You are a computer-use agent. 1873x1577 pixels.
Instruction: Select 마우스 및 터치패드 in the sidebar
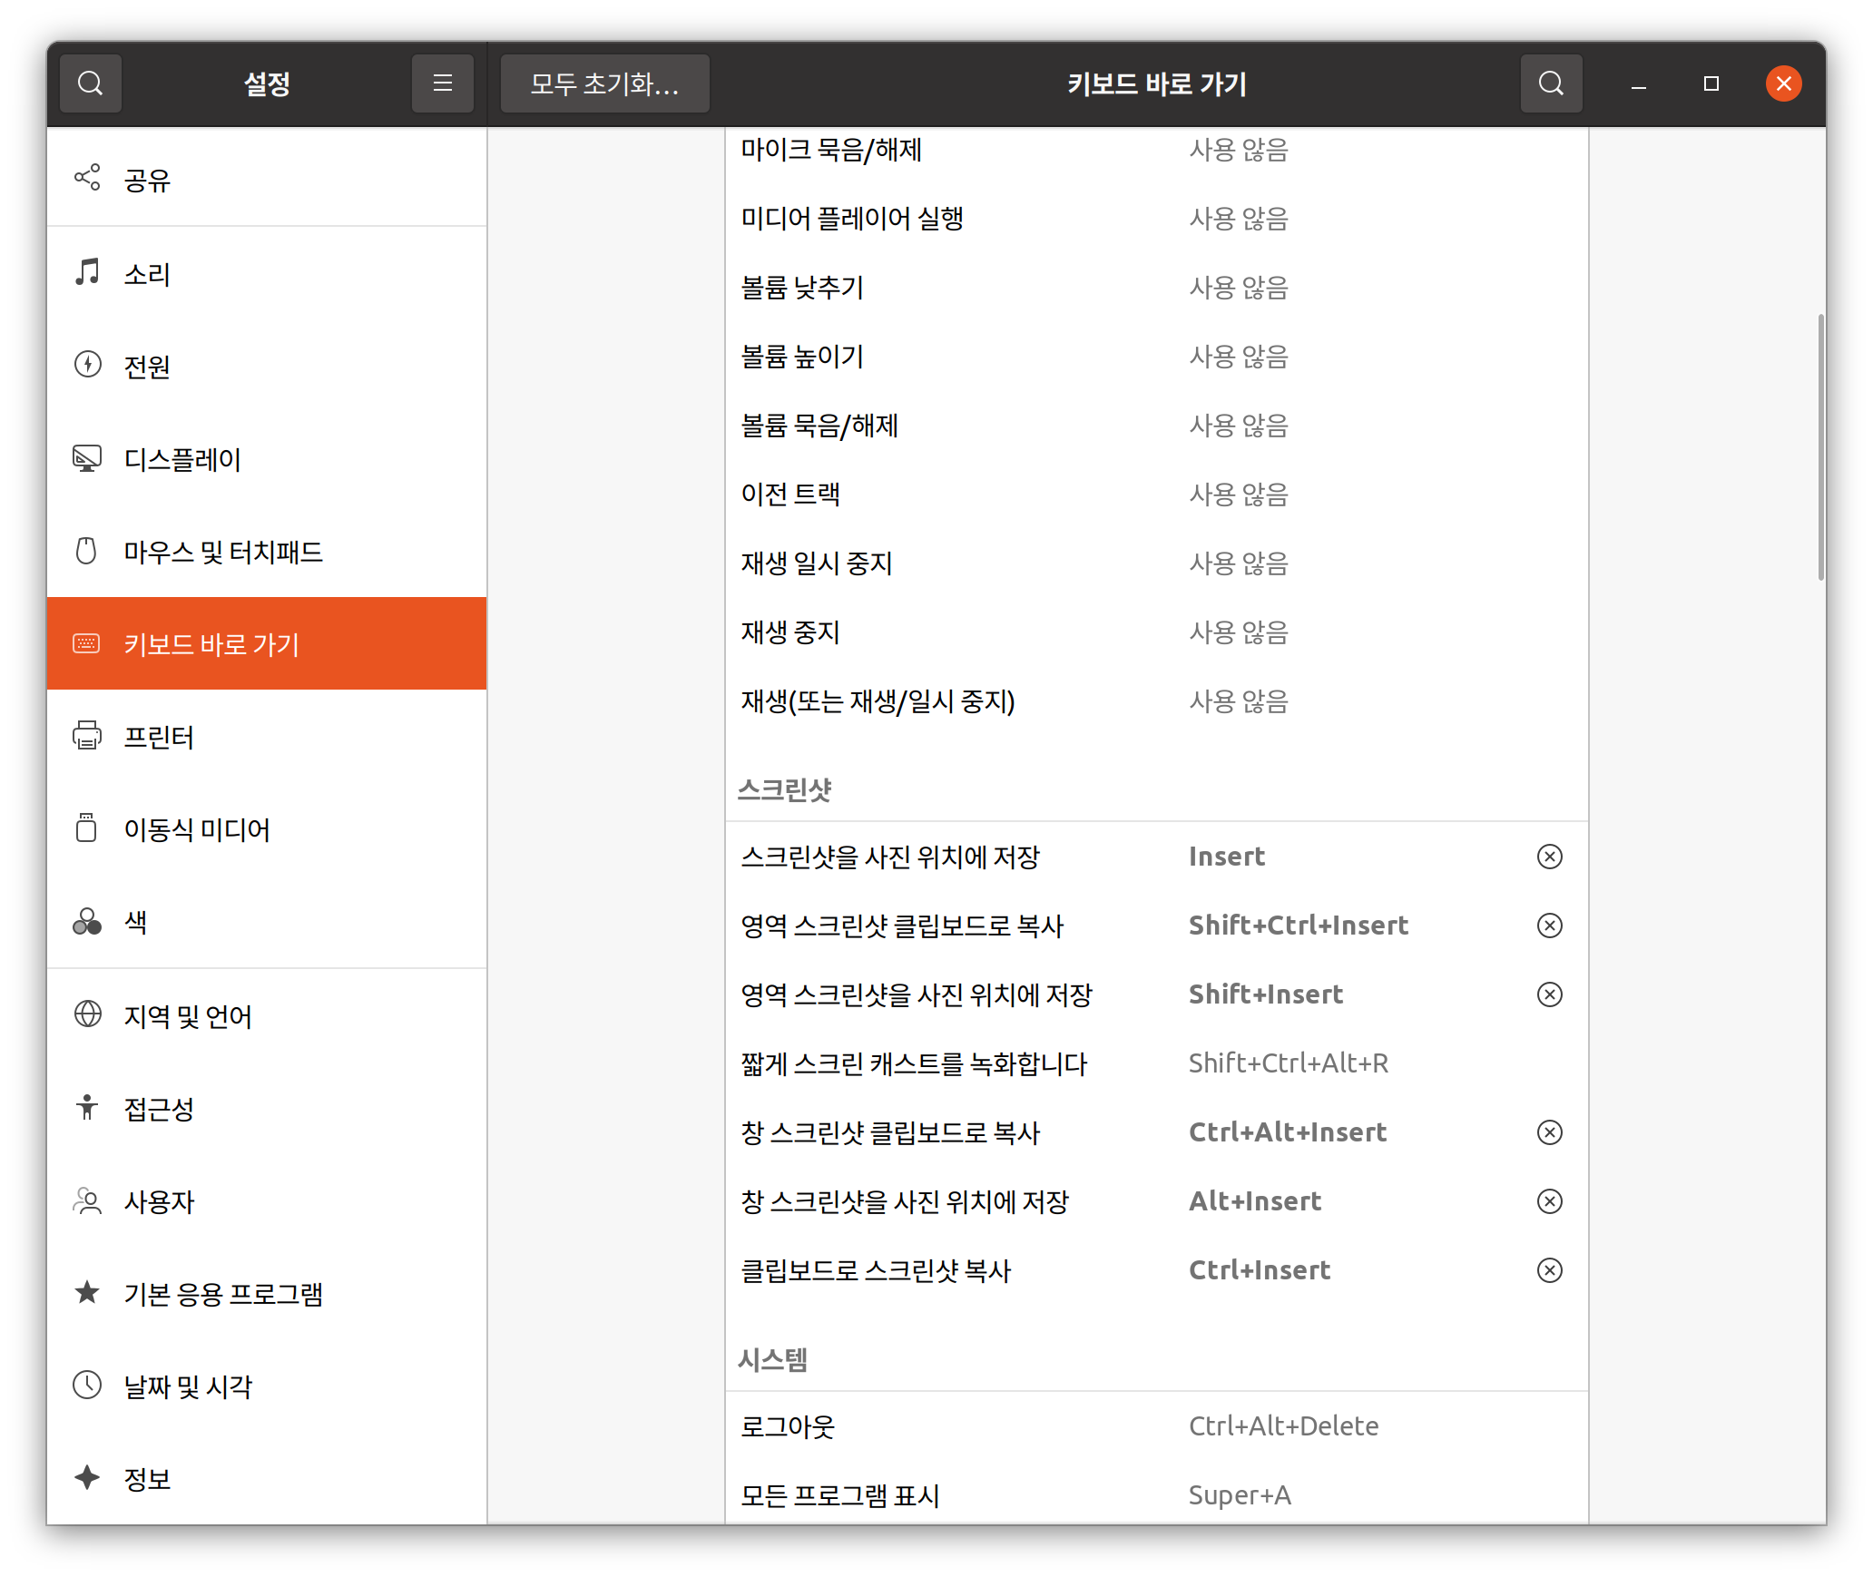pos(267,552)
